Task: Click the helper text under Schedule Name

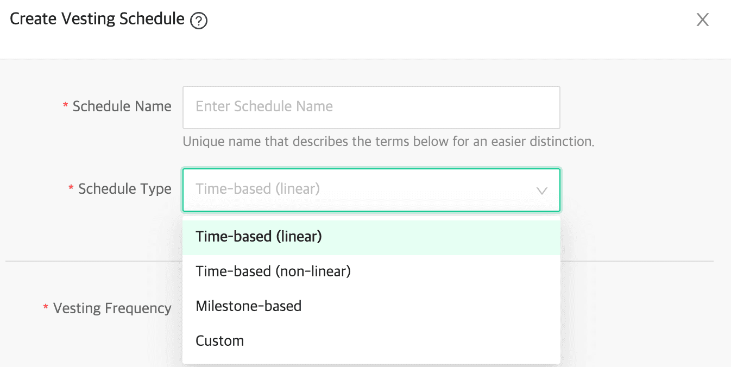Action: click(388, 142)
